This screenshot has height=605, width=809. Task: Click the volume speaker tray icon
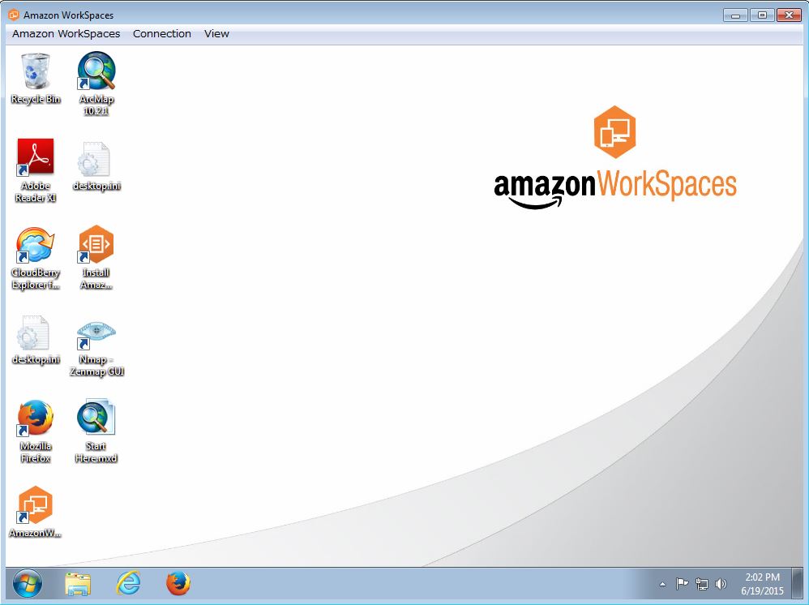pyautogui.click(x=721, y=584)
